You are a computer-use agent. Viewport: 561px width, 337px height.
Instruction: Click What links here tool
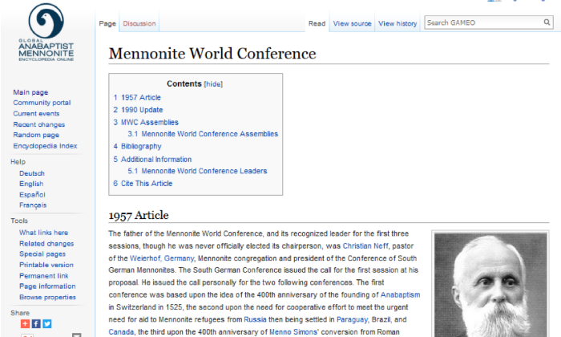pos(43,233)
